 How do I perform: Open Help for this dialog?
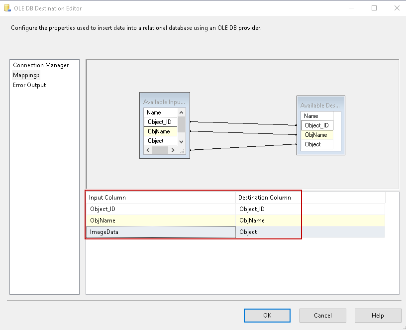click(378, 316)
